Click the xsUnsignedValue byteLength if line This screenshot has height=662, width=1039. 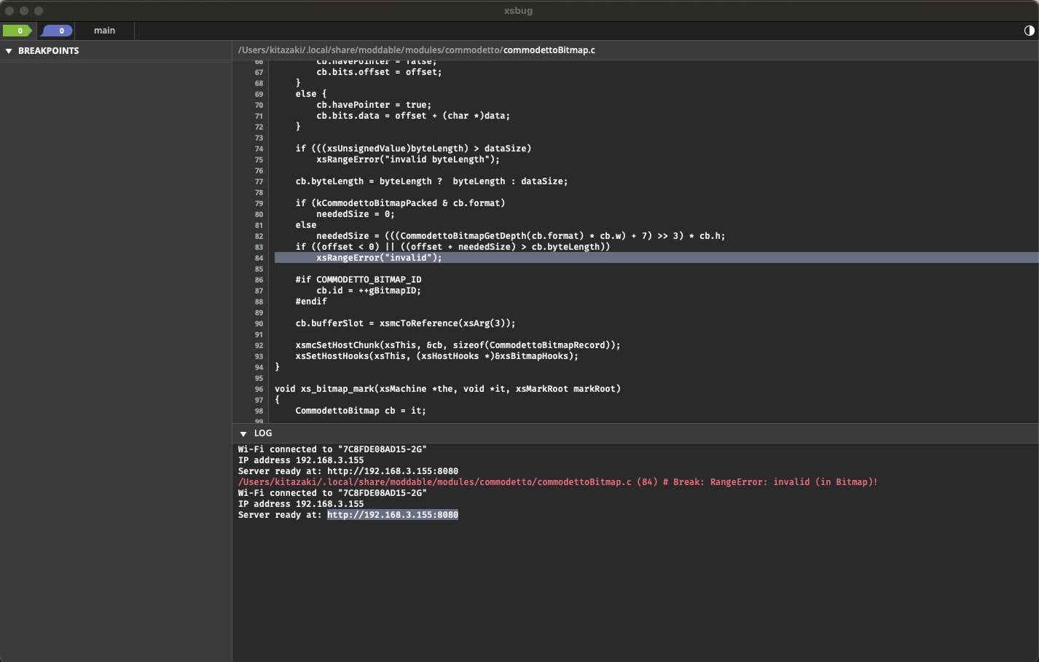tap(413, 149)
